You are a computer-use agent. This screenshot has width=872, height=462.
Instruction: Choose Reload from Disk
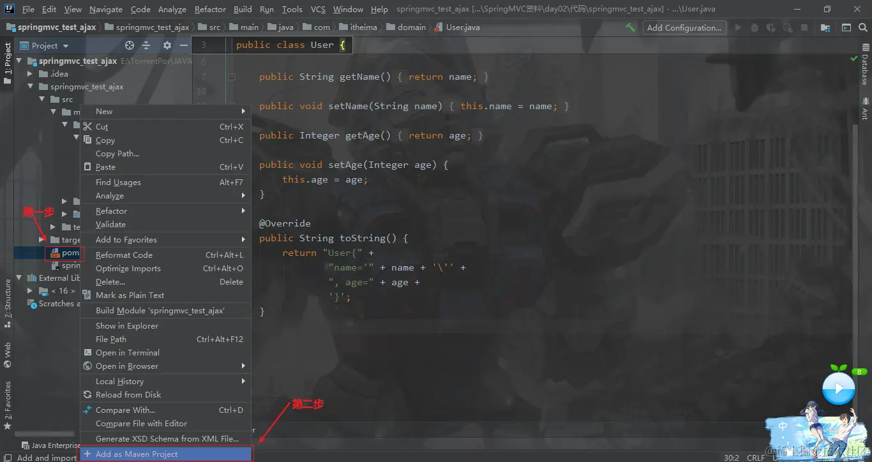(166, 394)
